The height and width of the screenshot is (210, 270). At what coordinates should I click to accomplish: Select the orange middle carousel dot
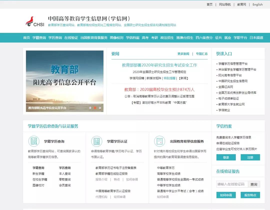pyautogui.click(x=95, y=108)
